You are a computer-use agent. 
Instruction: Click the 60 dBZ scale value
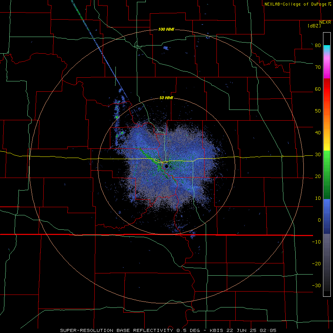click(x=318, y=89)
